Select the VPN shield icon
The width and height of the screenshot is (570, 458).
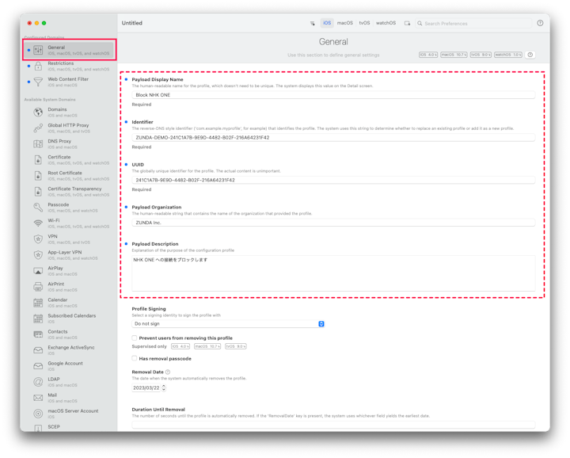[38, 239]
